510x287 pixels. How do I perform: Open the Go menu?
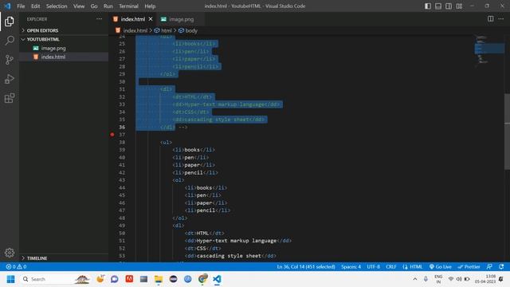pyautogui.click(x=94, y=6)
